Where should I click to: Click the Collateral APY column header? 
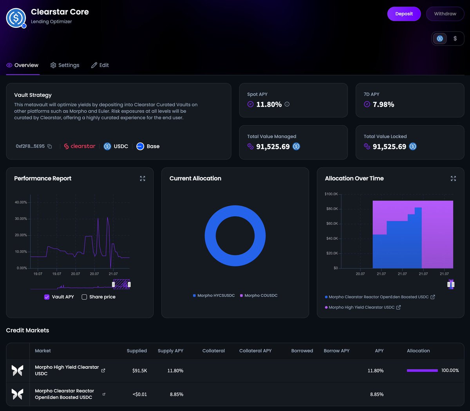click(x=255, y=351)
